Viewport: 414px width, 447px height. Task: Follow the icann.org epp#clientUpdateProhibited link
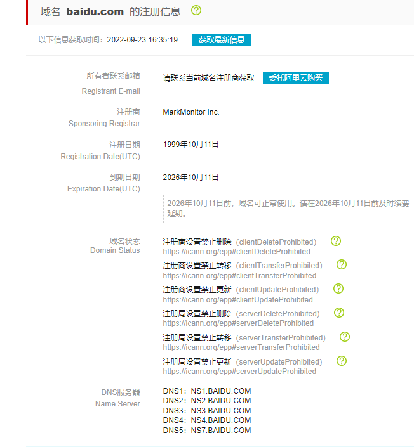(238, 300)
